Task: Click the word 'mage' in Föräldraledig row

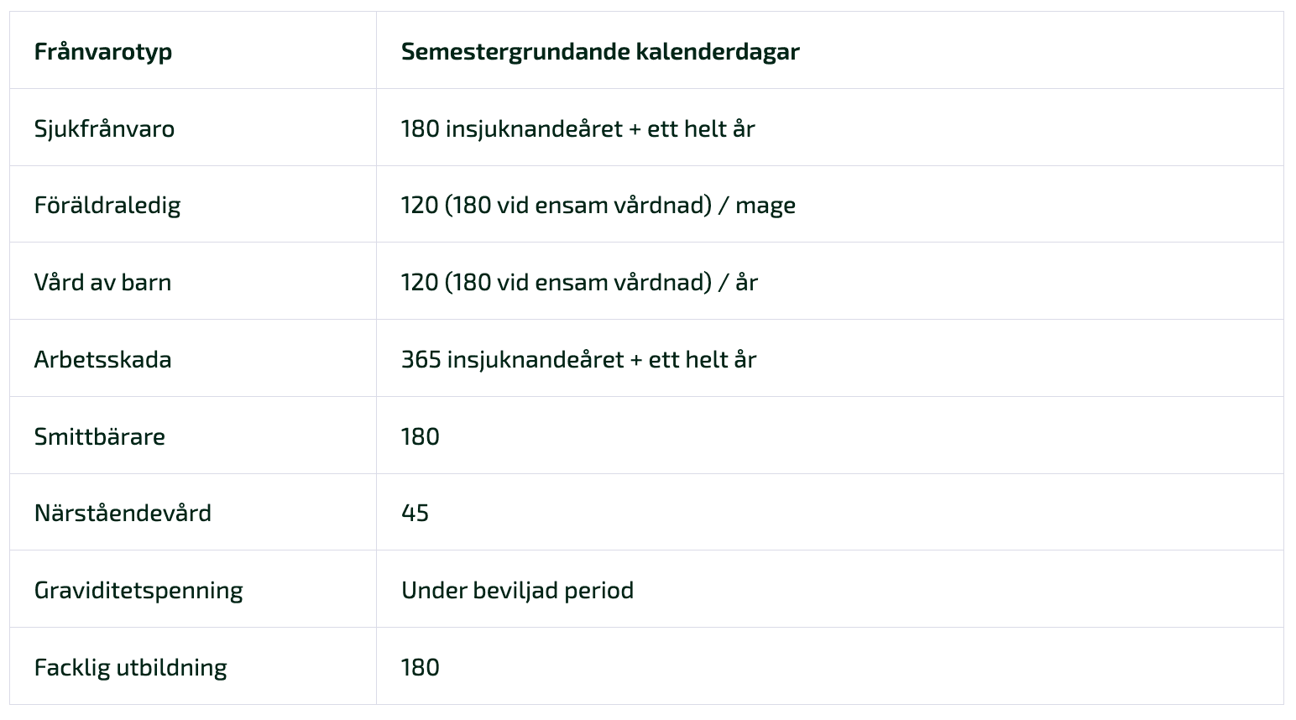Action: point(766,206)
